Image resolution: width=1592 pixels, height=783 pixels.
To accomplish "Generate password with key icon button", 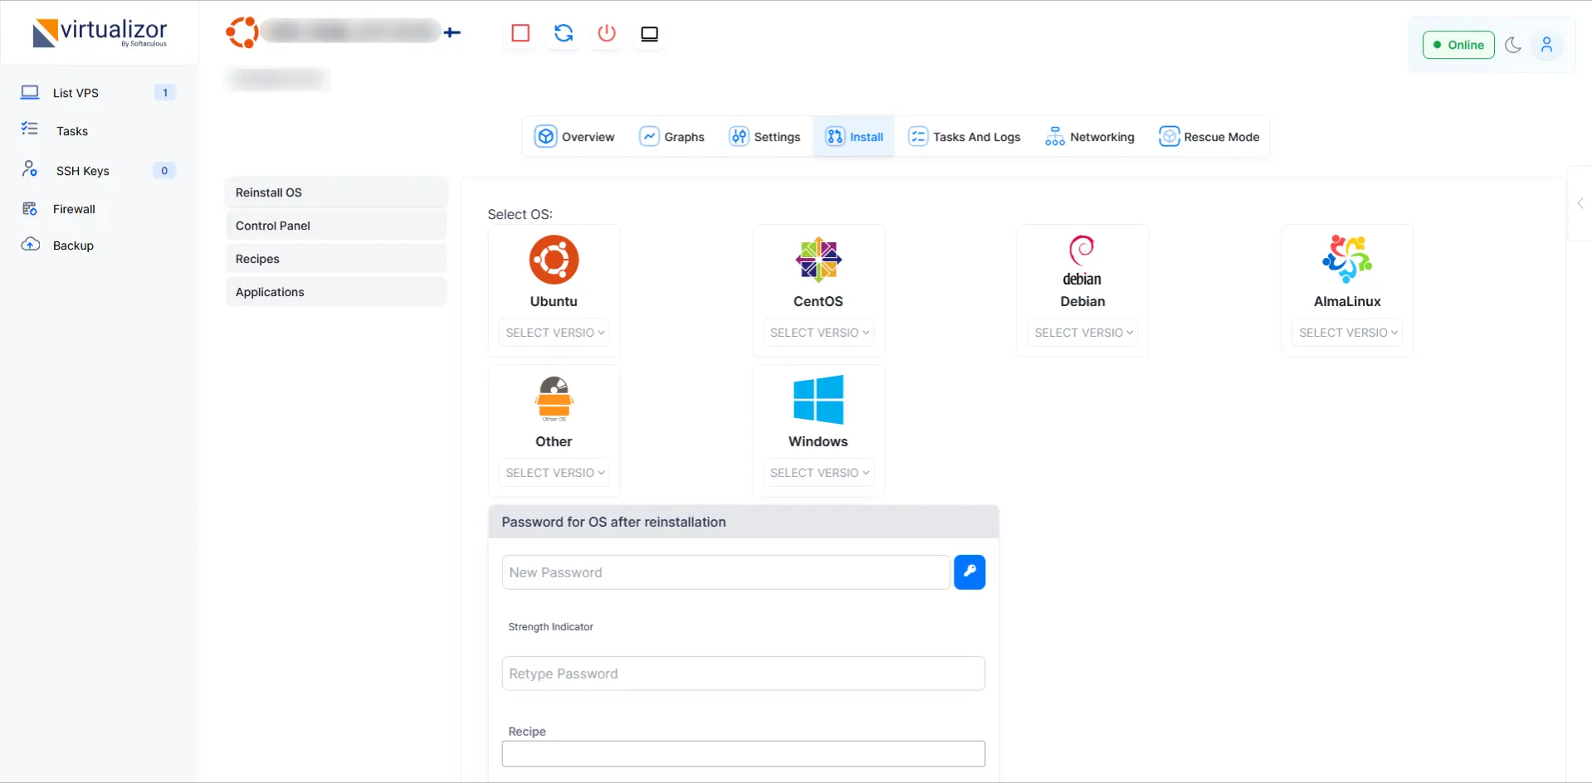I will [x=969, y=572].
